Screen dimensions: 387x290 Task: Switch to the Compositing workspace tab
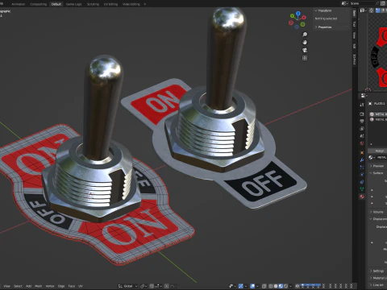click(38, 4)
